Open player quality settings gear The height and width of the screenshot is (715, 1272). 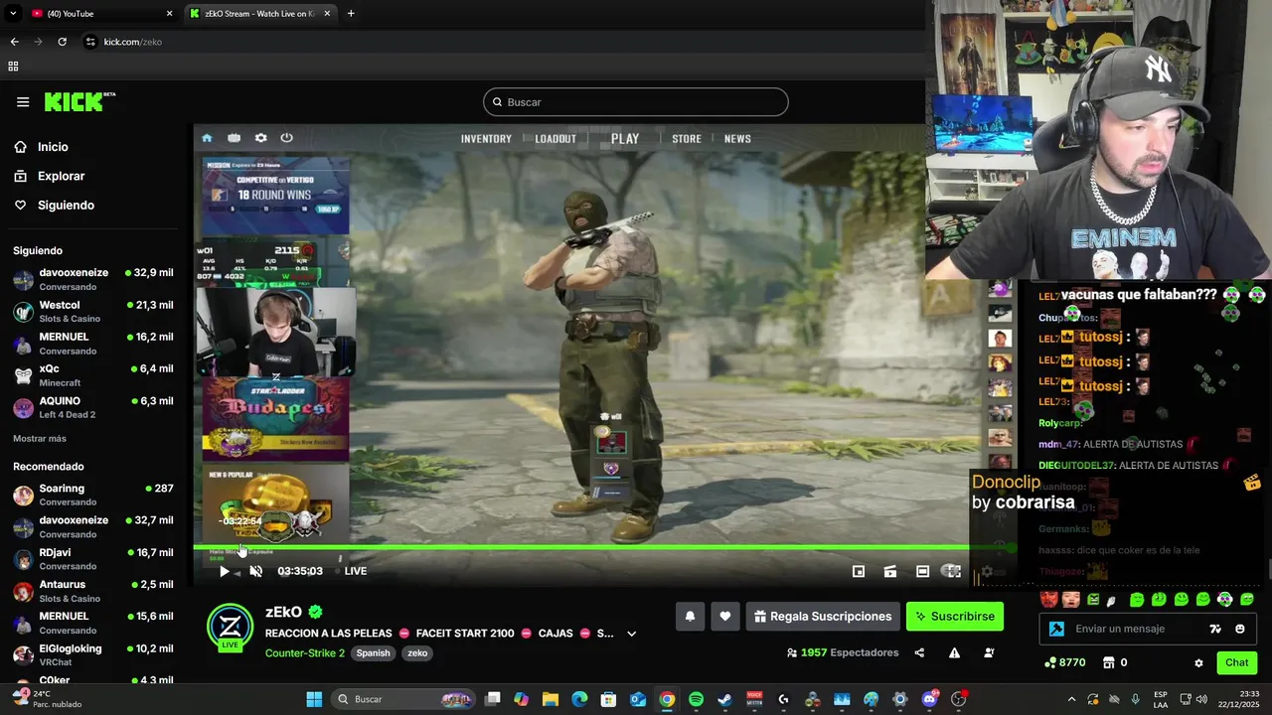987,572
